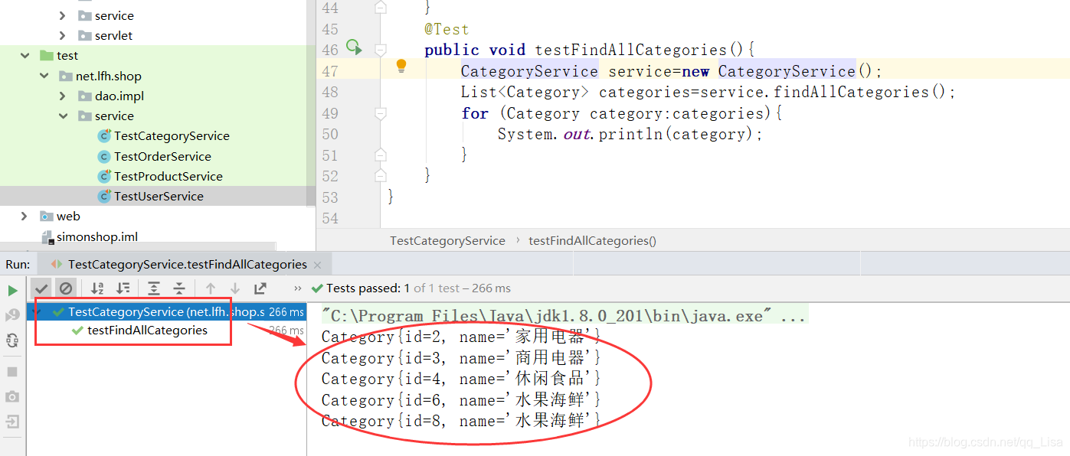1070x456 pixels.
Task: Click the Stop square icon
Action: click(x=12, y=372)
